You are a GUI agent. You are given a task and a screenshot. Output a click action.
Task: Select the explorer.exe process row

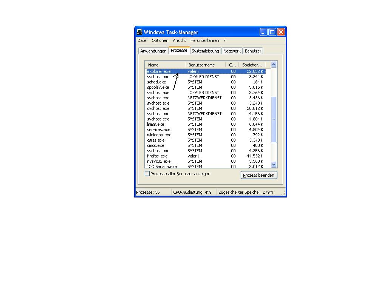[206, 71]
